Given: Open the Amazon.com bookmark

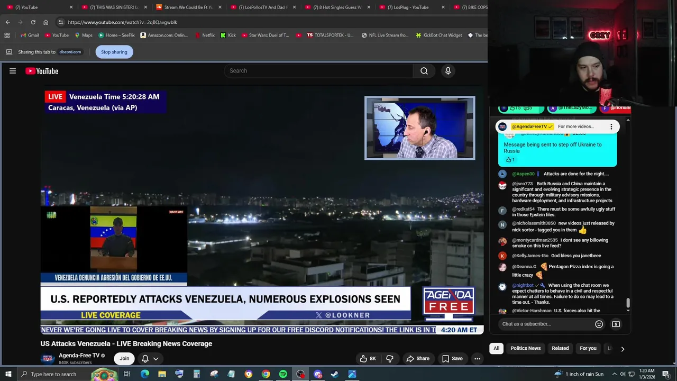Looking at the screenshot, I should 164,35.
